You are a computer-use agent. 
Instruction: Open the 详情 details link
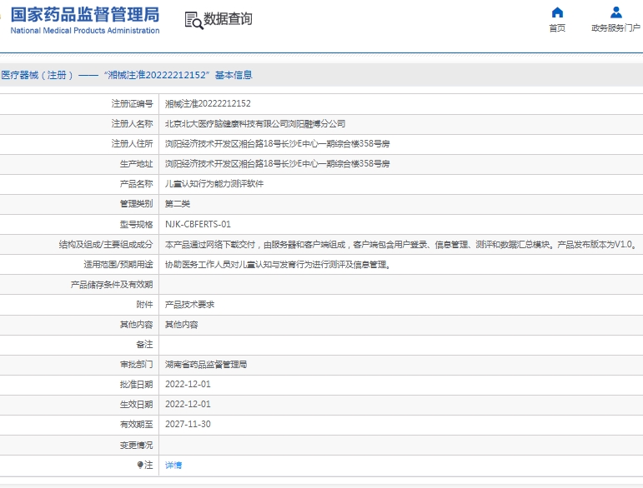coord(173,465)
